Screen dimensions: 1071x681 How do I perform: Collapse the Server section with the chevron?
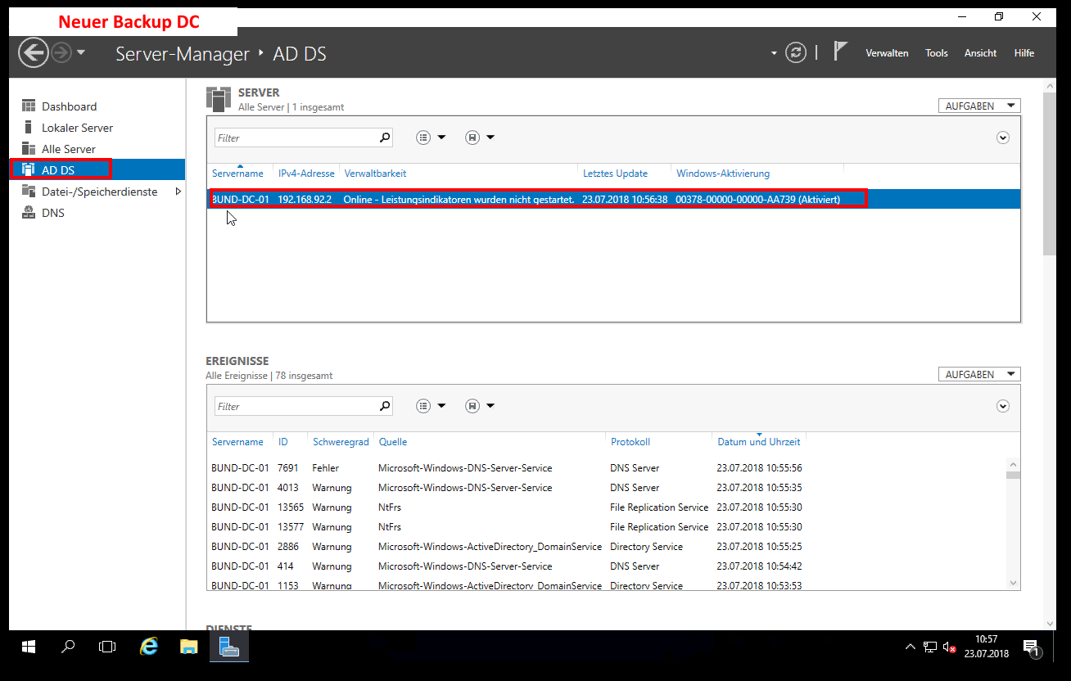coord(1003,138)
